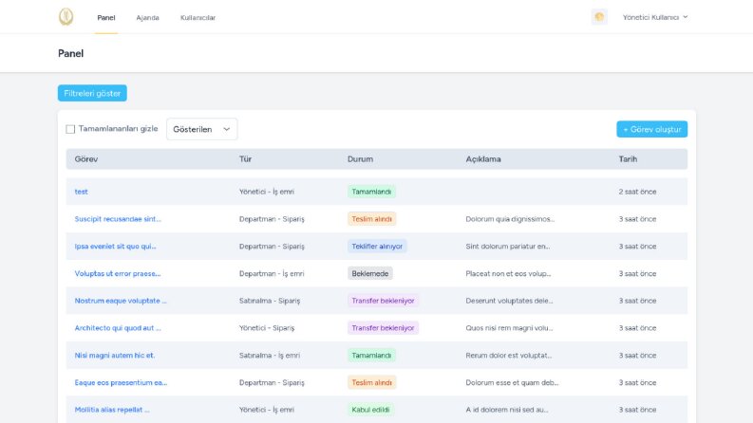Click the Panel page heading
Image resolution: width=753 pixels, height=423 pixels.
point(70,53)
